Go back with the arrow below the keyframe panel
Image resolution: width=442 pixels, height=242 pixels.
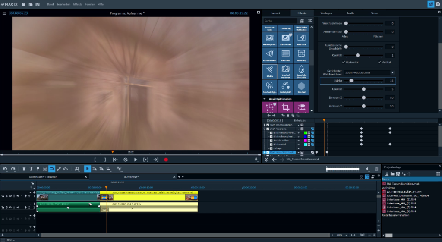click(x=274, y=160)
